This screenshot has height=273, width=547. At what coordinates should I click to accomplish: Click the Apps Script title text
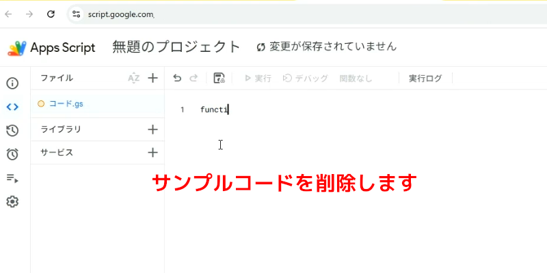(x=63, y=48)
